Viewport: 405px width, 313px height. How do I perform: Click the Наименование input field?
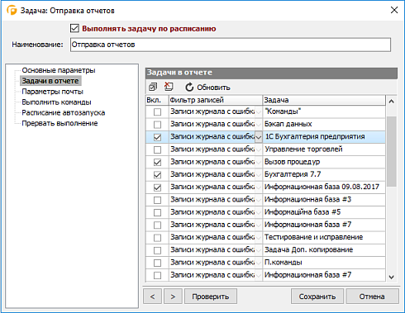click(231, 45)
